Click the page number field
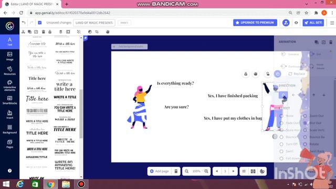 pos(225,171)
